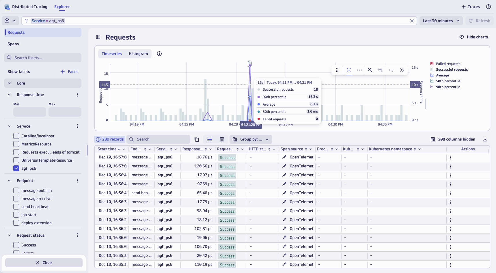This screenshot has height=273, width=496.
Task: Open actions for the 120.56 µs row
Action: (450, 167)
